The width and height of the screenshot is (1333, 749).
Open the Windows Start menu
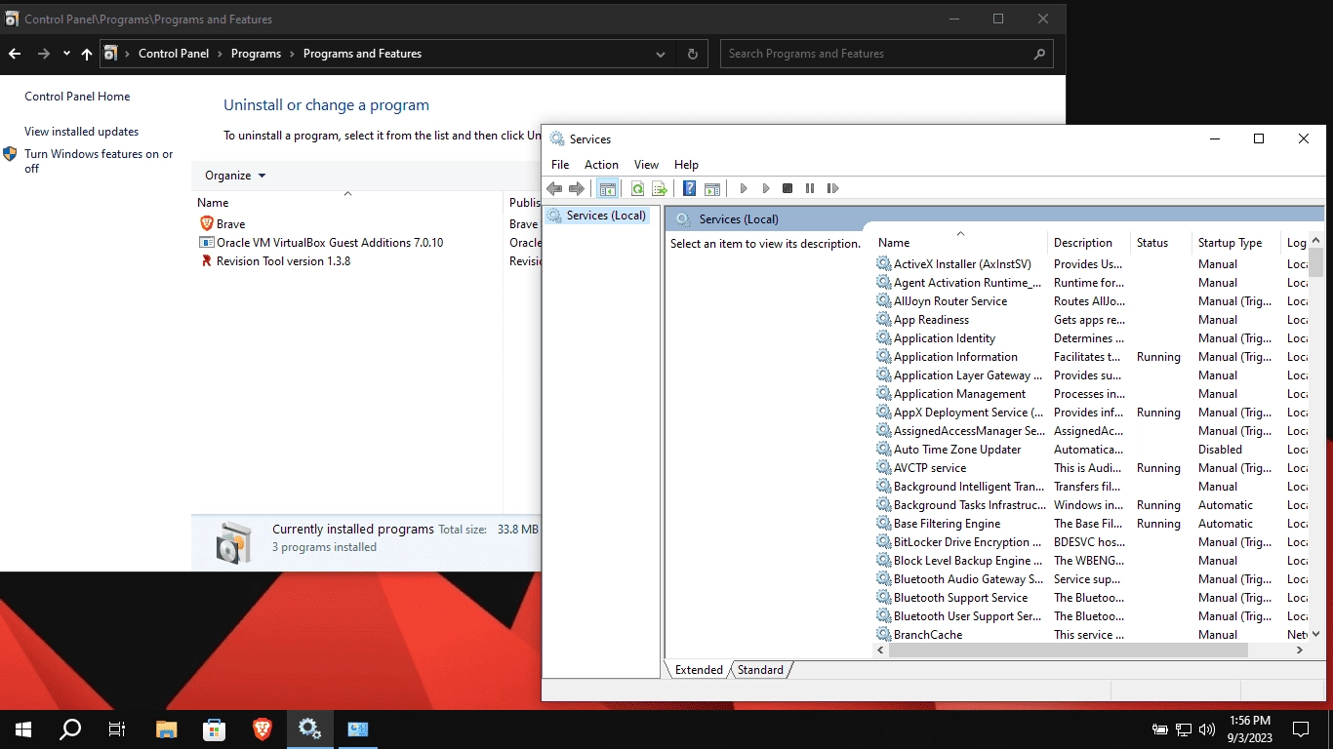23,729
